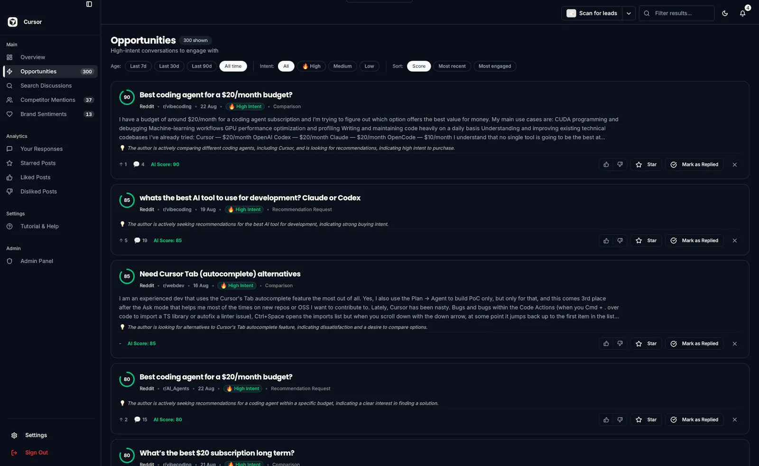
Task: Star the CUDA budget post (score 90)
Action: [x=646, y=164]
